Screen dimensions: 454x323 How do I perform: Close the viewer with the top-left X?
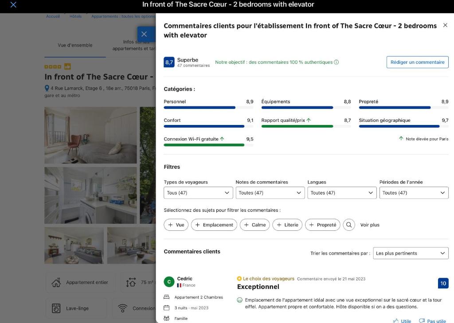coord(13,4)
